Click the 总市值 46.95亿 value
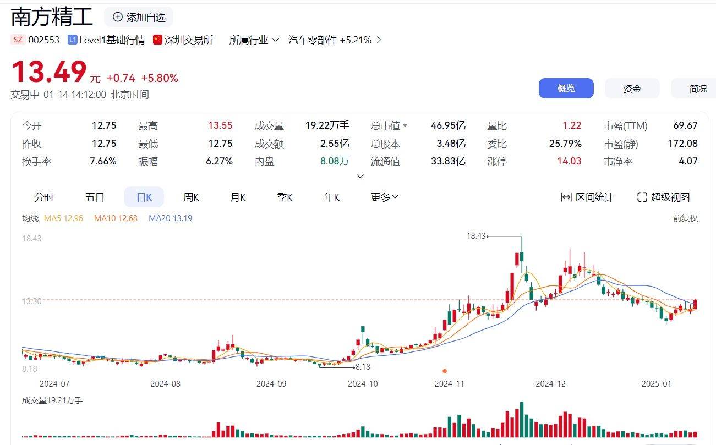The width and height of the screenshot is (716, 445). tap(448, 126)
